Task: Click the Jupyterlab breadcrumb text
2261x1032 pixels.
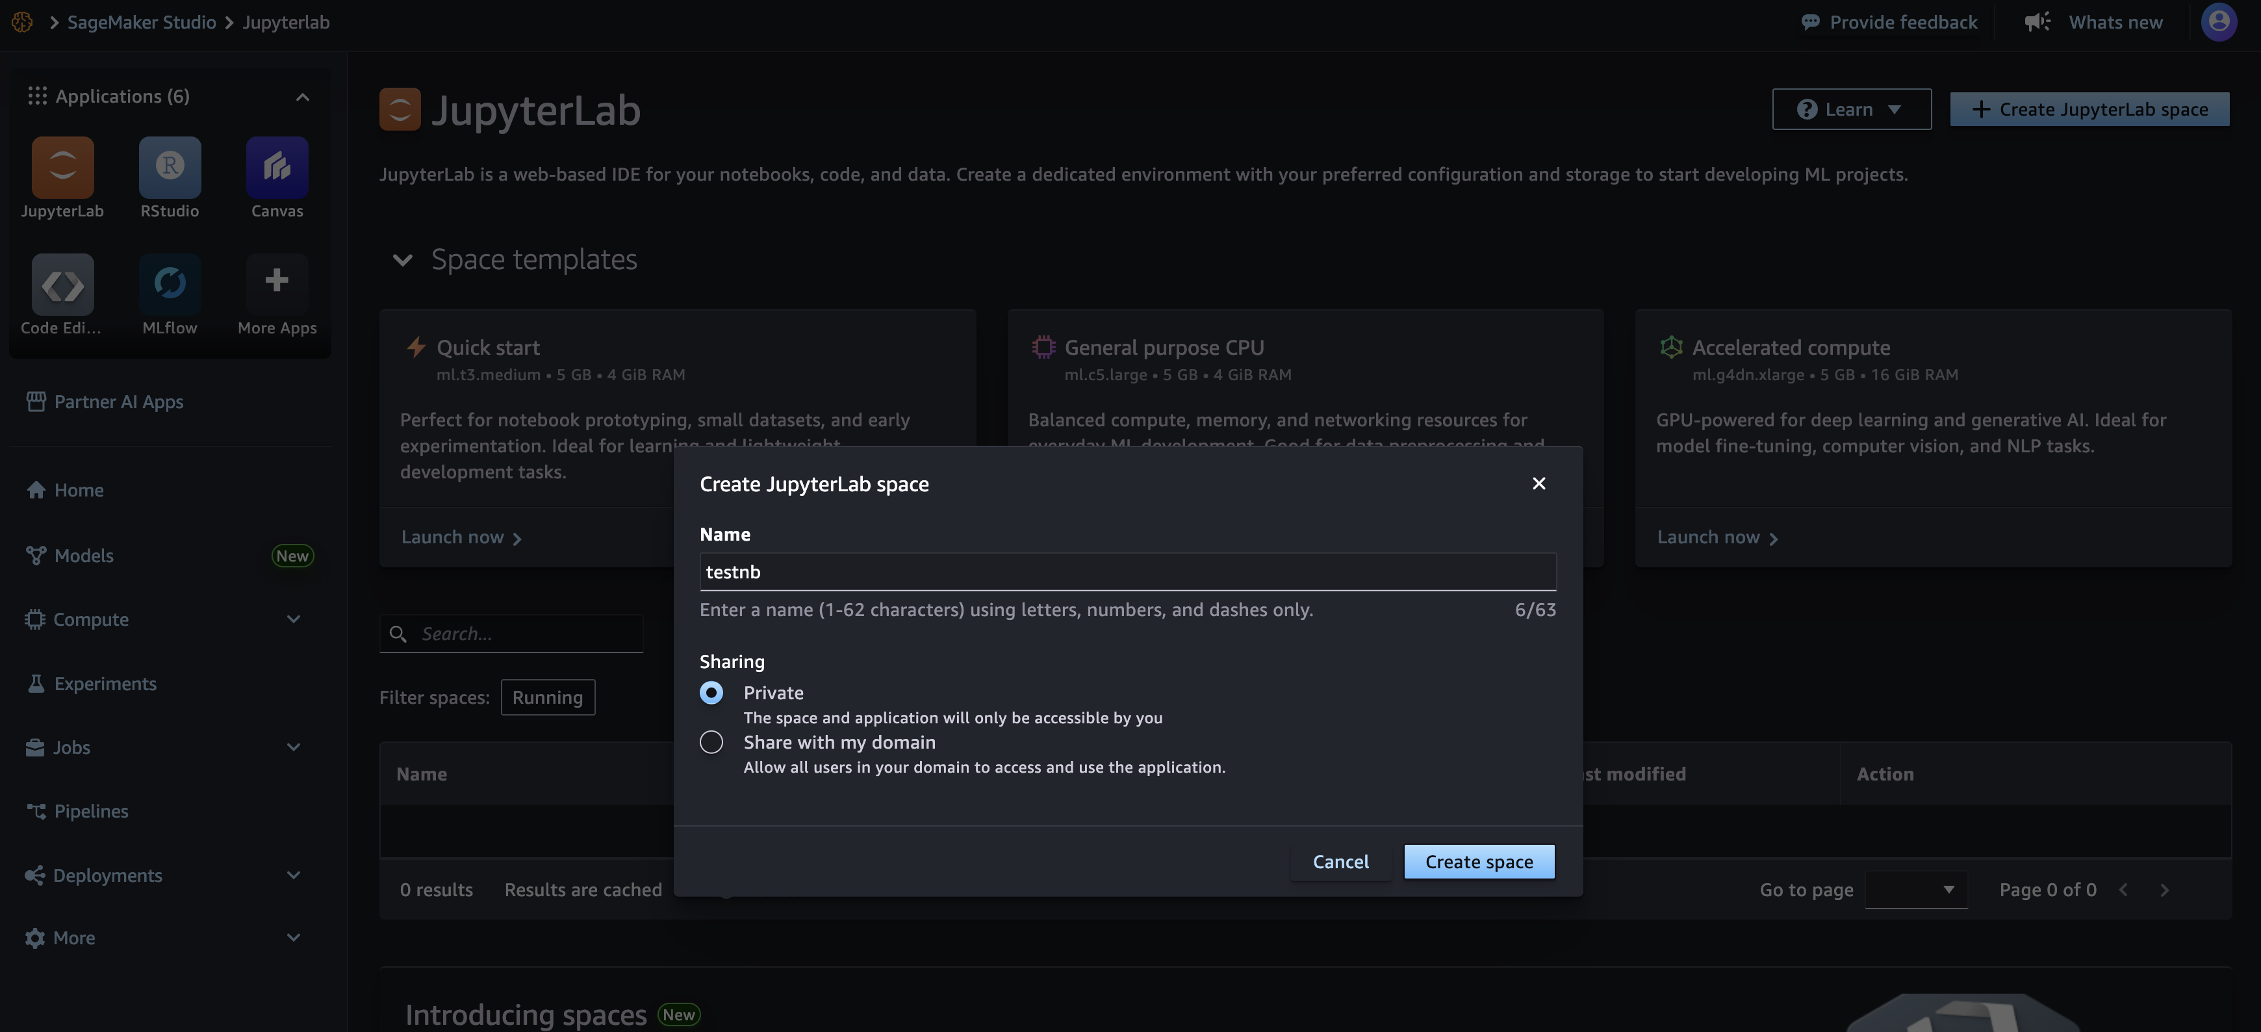Action: coord(286,22)
